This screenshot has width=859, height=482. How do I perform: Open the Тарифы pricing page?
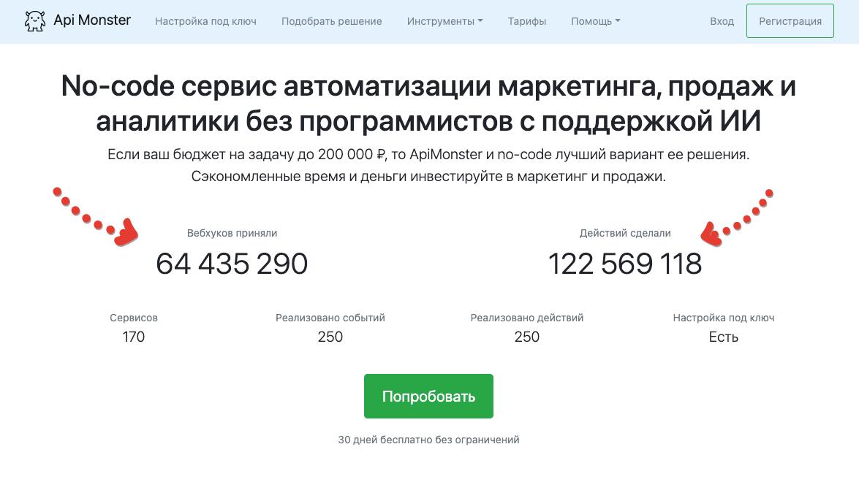(527, 21)
